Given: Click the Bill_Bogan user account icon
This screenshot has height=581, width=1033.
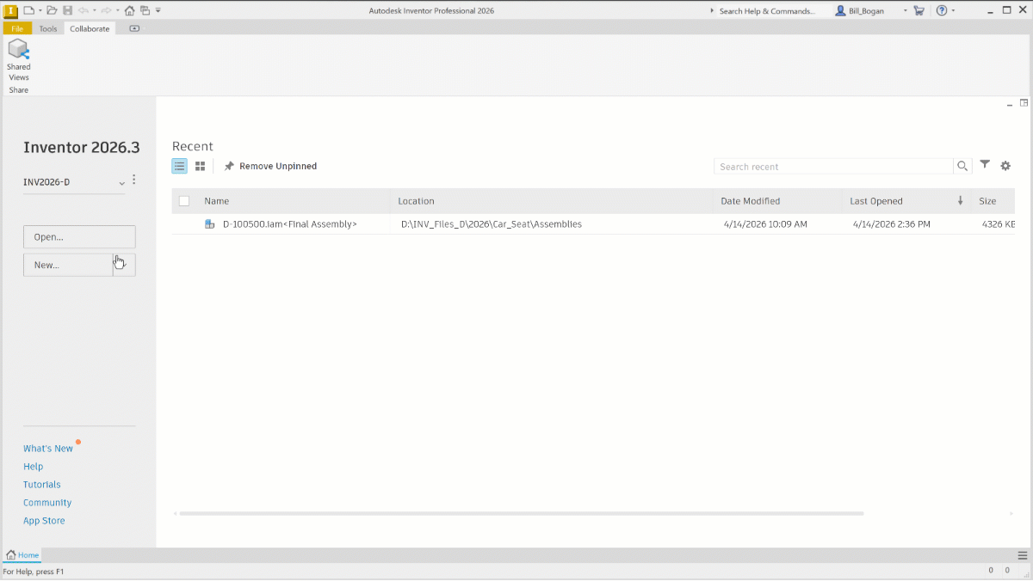Looking at the screenshot, I should (x=840, y=11).
